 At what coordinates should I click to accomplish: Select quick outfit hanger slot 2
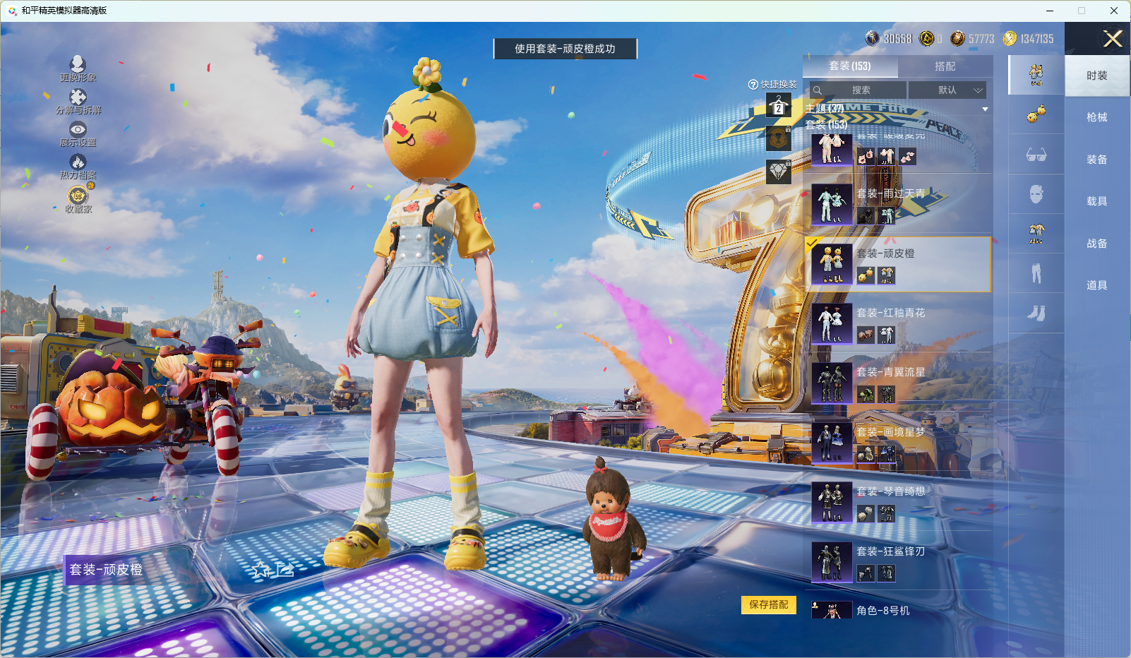779,105
